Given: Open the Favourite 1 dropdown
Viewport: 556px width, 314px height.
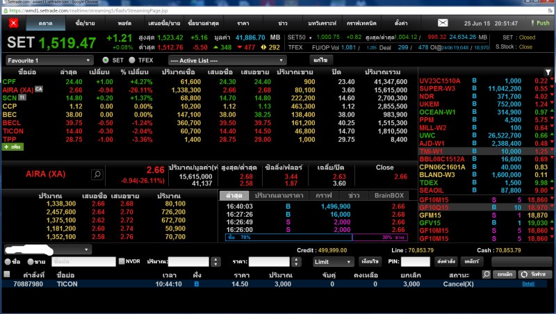Looking at the screenshot, I should click(49, 60).
